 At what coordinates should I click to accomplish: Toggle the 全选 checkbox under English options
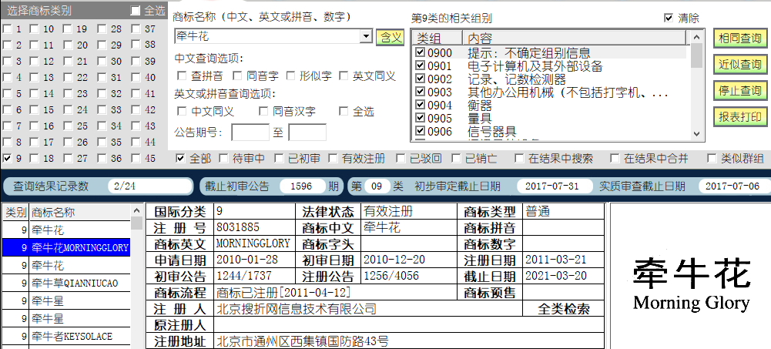pos(344,111)
